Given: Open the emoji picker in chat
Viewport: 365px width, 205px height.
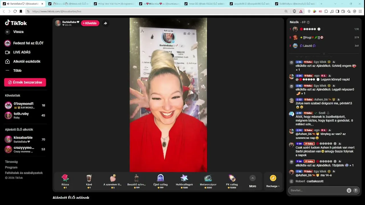Looking at the screenshot, I should point(349,190).
